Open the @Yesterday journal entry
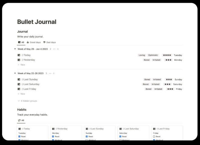 click(x=28, y=60)
